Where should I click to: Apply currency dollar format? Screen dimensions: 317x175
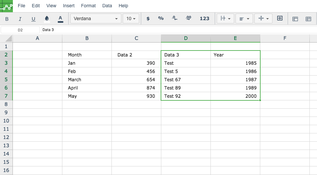pos(148,18)
